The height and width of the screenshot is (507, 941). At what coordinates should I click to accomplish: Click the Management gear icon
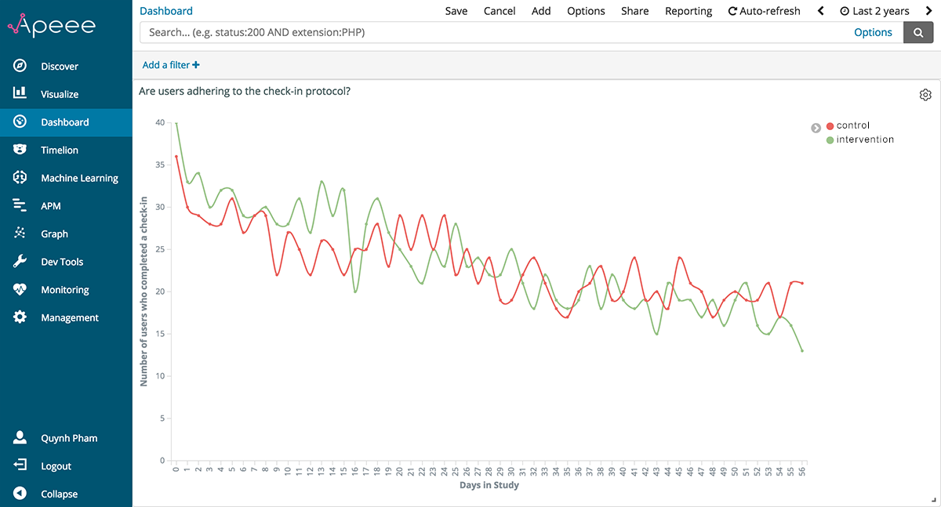(20, 317)
